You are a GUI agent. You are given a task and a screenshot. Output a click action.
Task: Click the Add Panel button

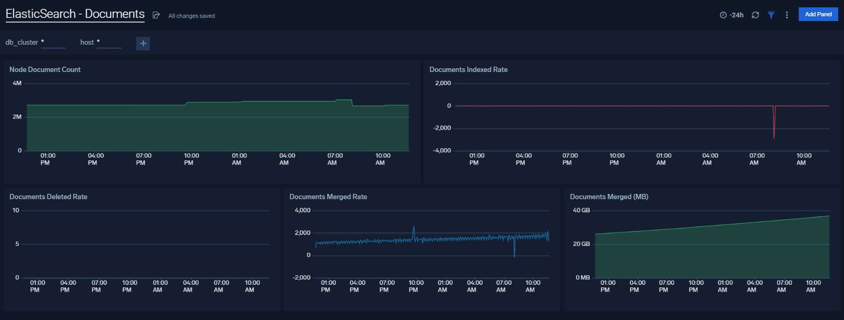coord(818,14)
